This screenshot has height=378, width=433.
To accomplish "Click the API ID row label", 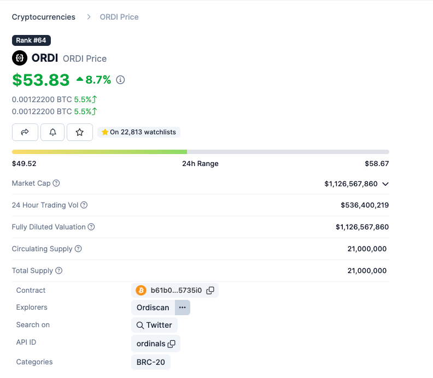I will 26,342.
